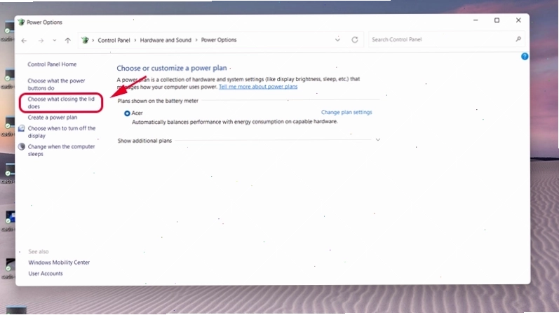Select the Acer power plan radio button

(x=127, y=113)
